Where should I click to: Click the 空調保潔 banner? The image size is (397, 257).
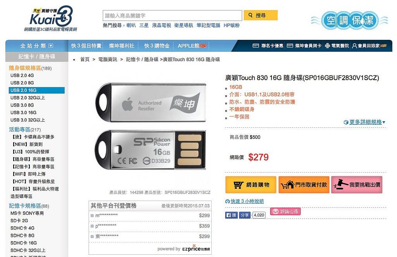[349, 21]
